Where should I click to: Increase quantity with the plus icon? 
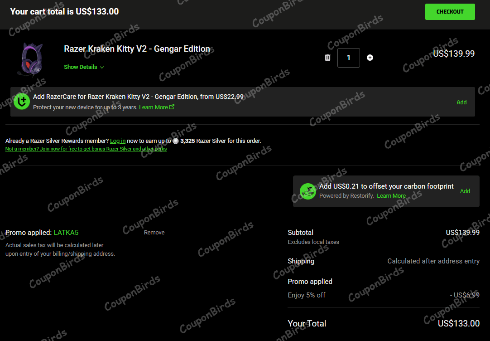[370, 58]
